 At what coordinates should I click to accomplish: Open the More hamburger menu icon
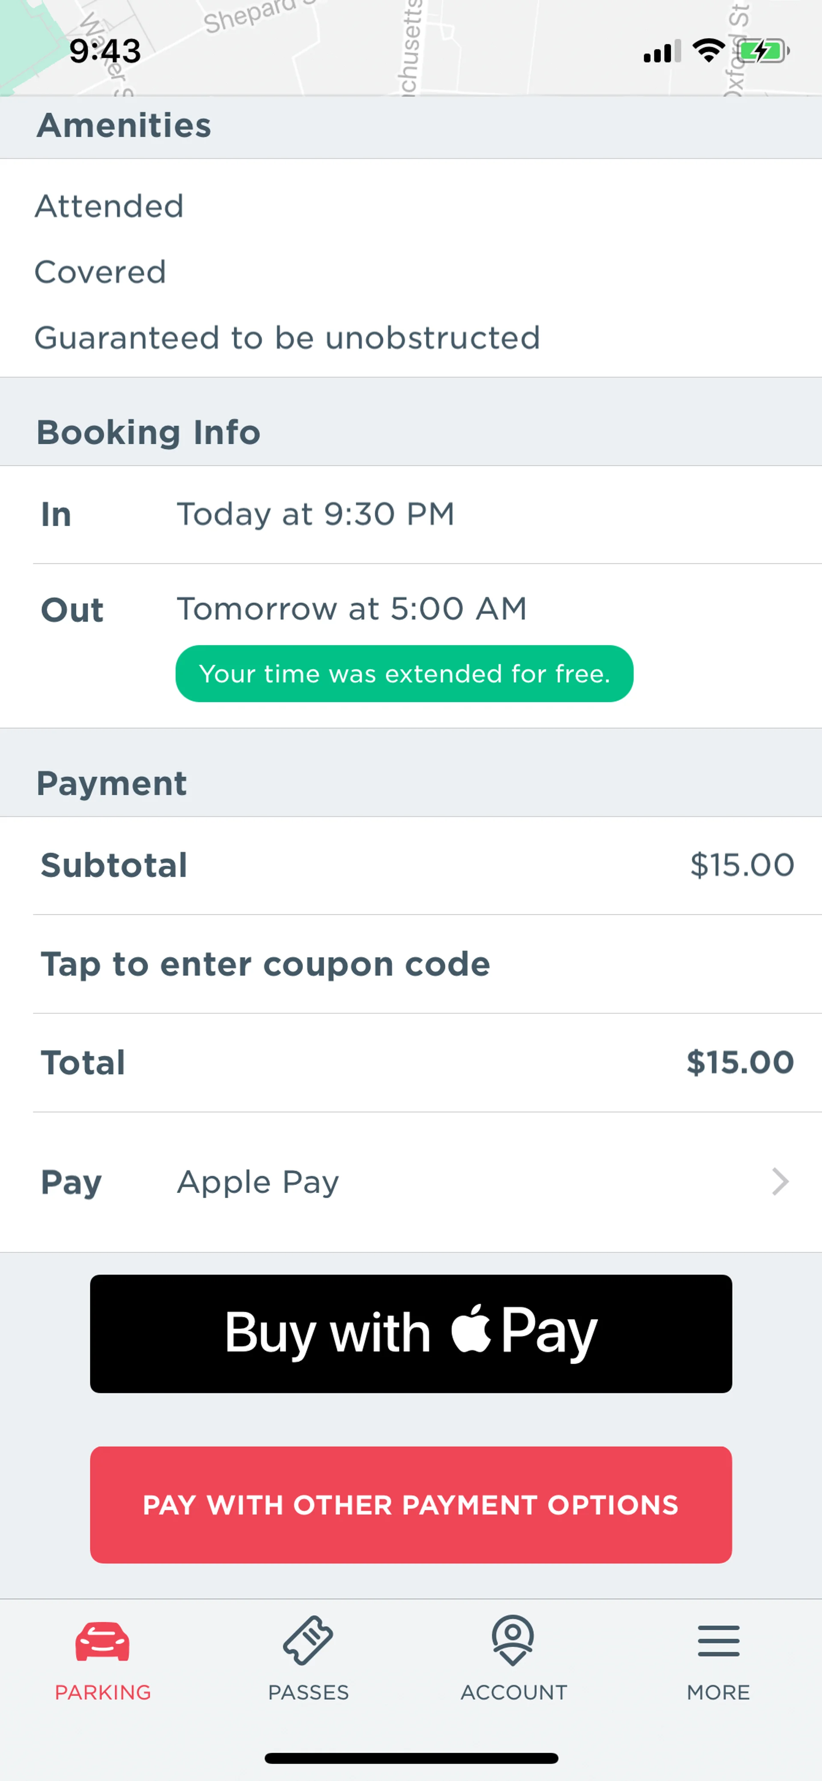[x=718, y=1640]
